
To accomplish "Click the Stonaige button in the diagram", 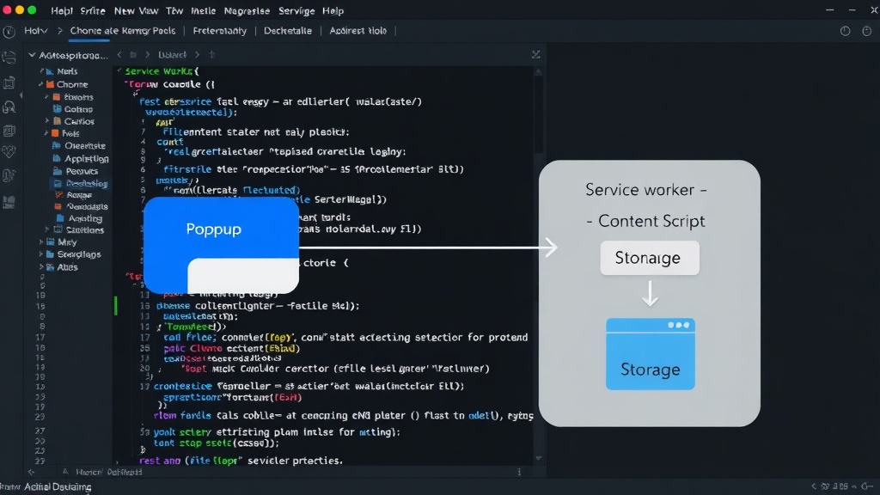I will (x=650, y=258).
